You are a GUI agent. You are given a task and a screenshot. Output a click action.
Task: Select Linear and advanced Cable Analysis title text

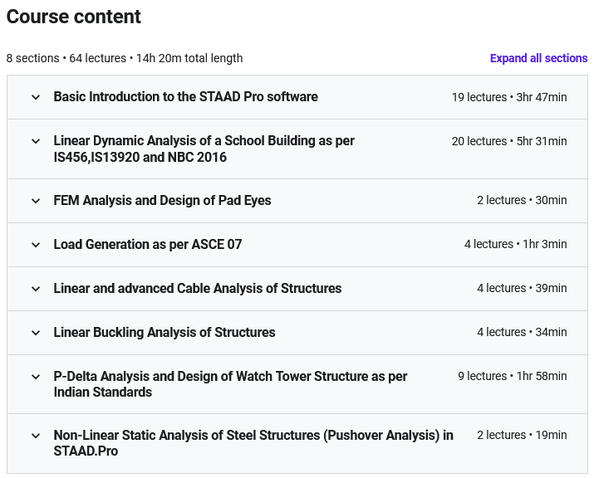(198, 289)
